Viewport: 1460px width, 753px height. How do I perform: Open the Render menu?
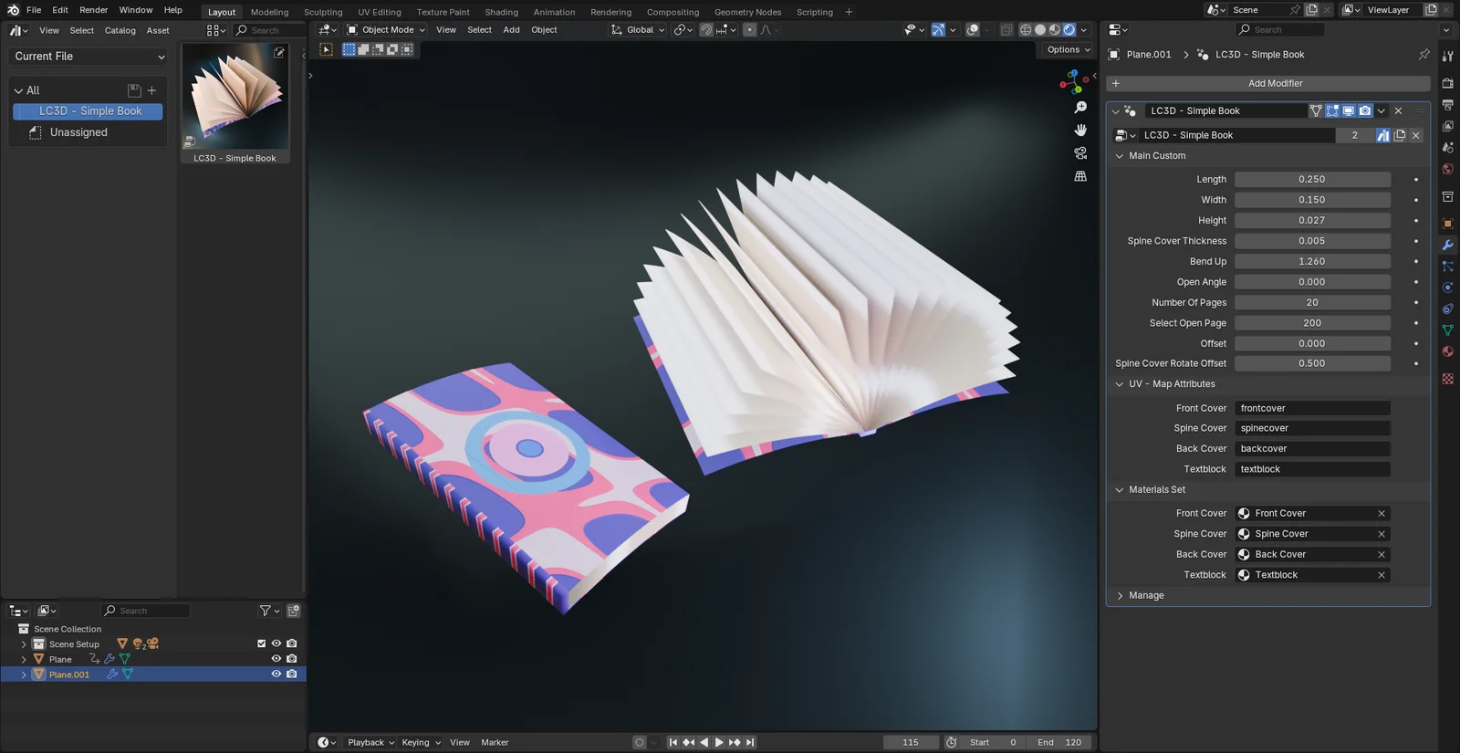[93, 10]
